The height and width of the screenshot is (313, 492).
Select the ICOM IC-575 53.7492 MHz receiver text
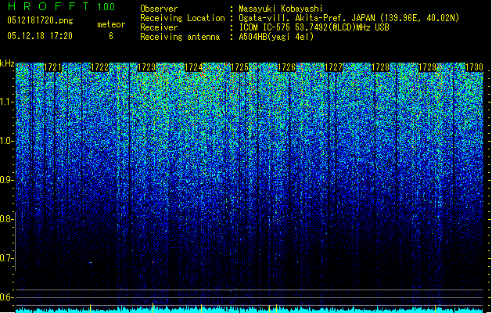[x=314, y=27]
